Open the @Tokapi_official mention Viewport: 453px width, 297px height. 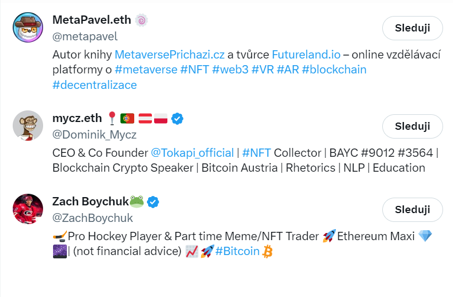(x=193, y=153)
